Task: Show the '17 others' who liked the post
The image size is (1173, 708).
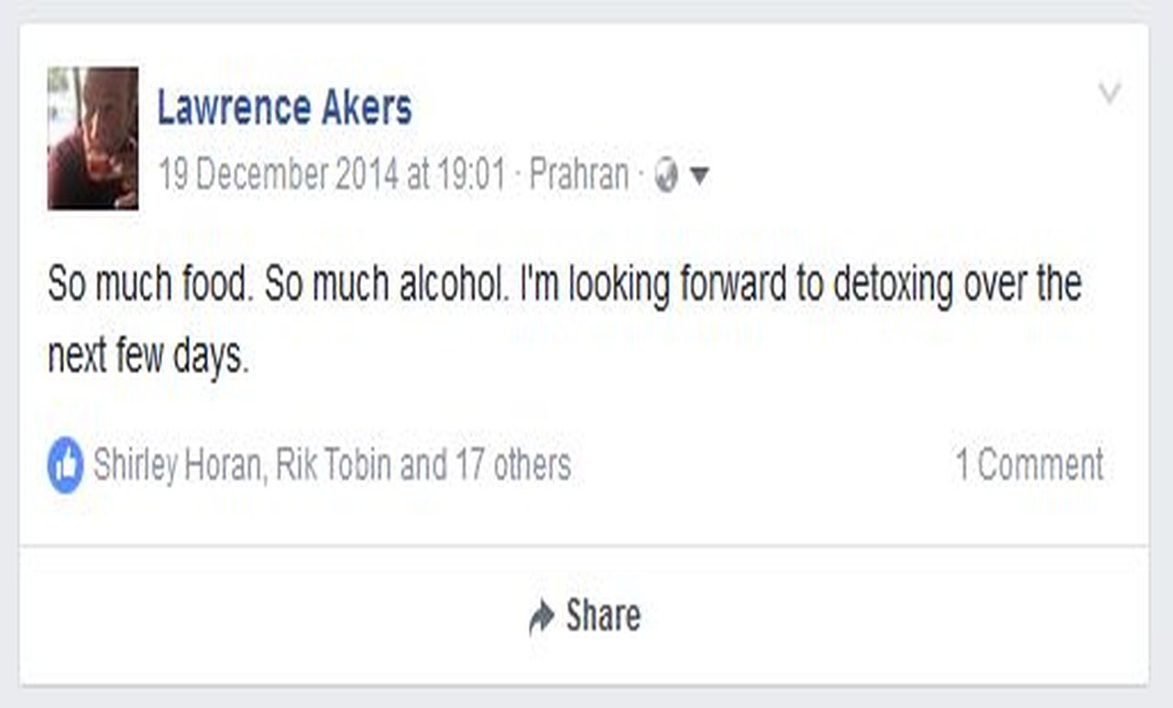Action: tap(513, 465)
